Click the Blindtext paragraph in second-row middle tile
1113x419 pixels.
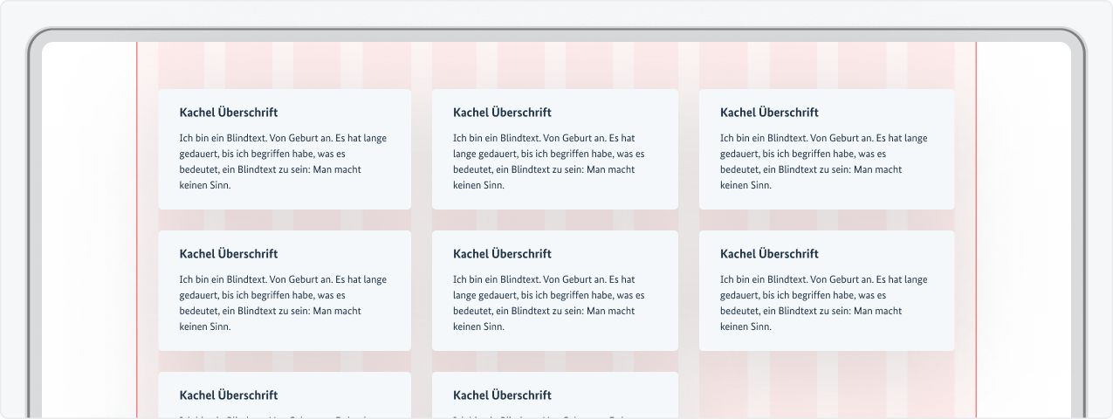pyautogui.click(x=548, y=303)
